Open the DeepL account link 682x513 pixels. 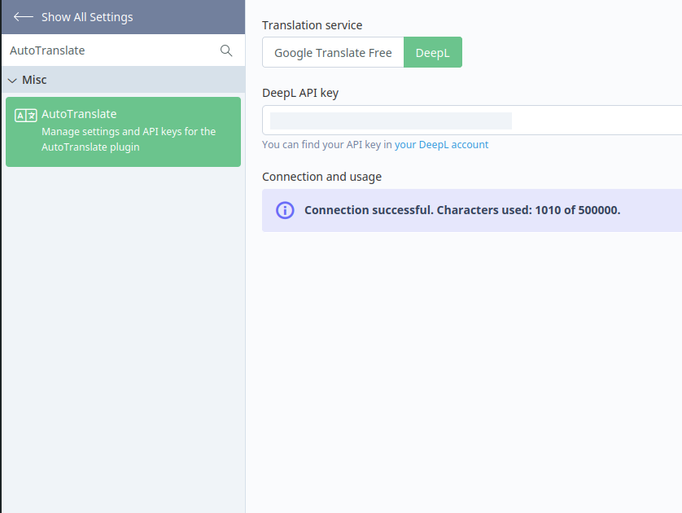tap(441, 144)
